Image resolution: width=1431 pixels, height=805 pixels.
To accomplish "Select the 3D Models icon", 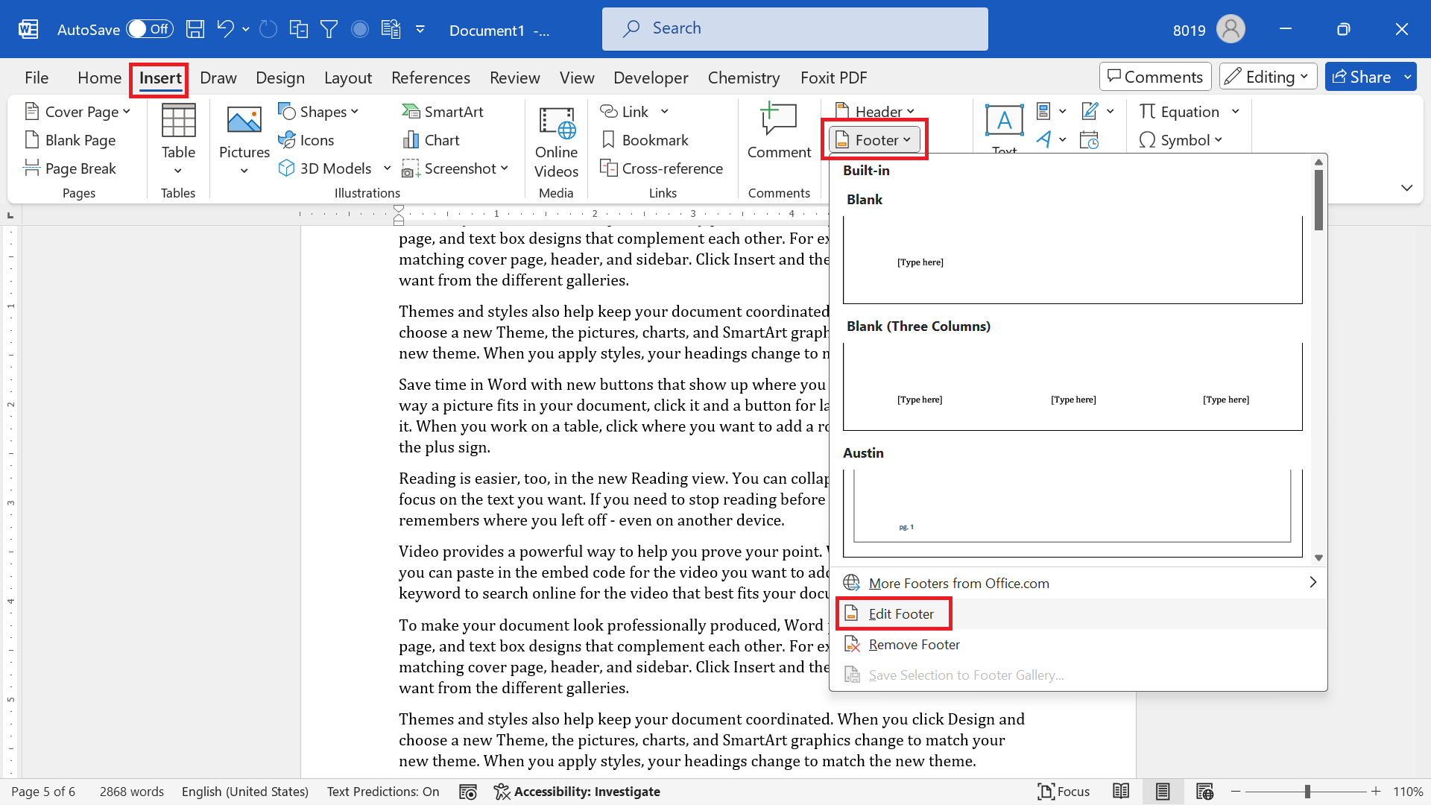I will 289,168.
